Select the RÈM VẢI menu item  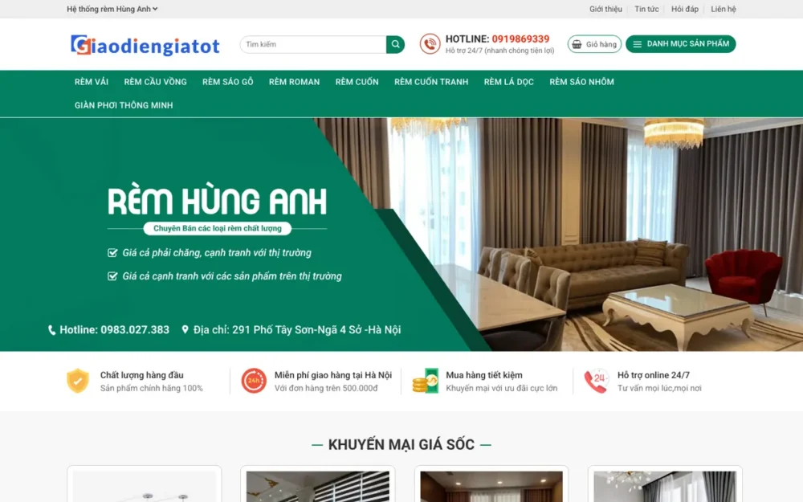tap(92, 82)
